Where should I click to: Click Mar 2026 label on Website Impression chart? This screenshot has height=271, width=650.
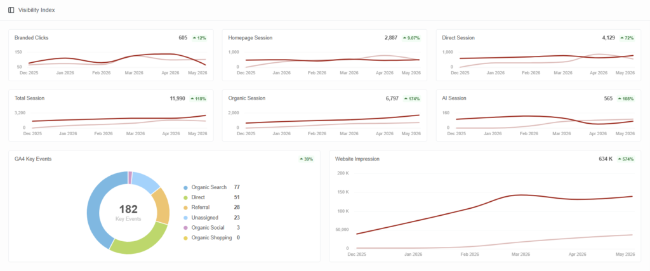coord(520,254)
